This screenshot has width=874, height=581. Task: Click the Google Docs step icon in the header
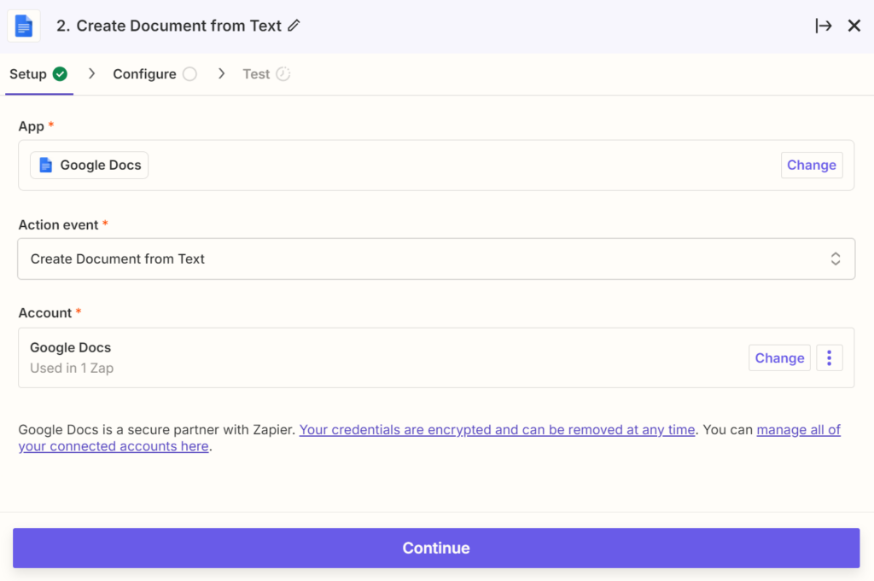[23, 26]
